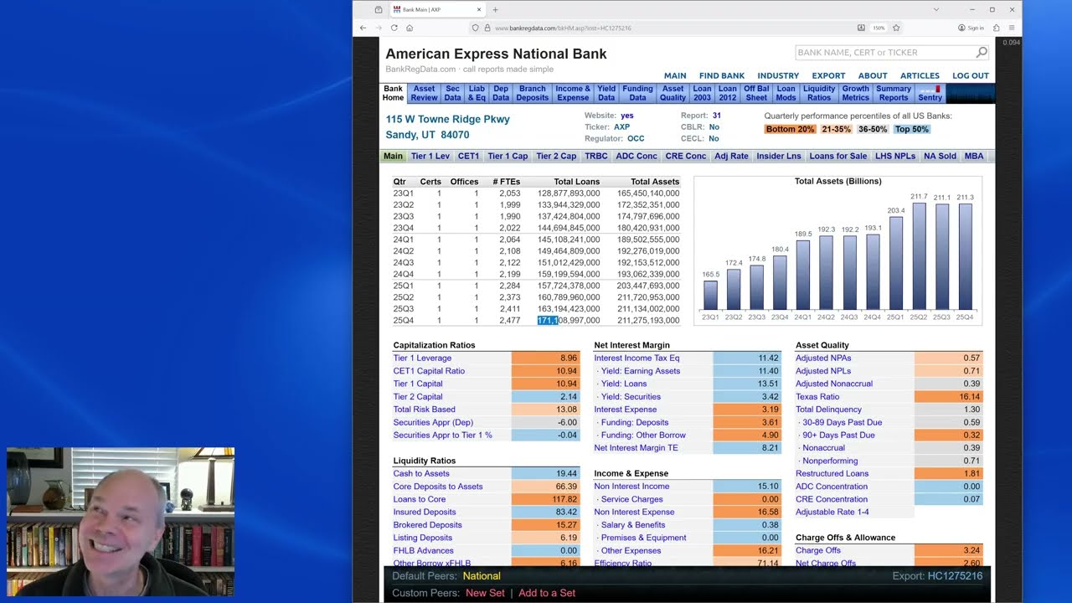Switch to the MBA sub-tab
This screenshot has width=1072, height=603.
click(974, 156)
